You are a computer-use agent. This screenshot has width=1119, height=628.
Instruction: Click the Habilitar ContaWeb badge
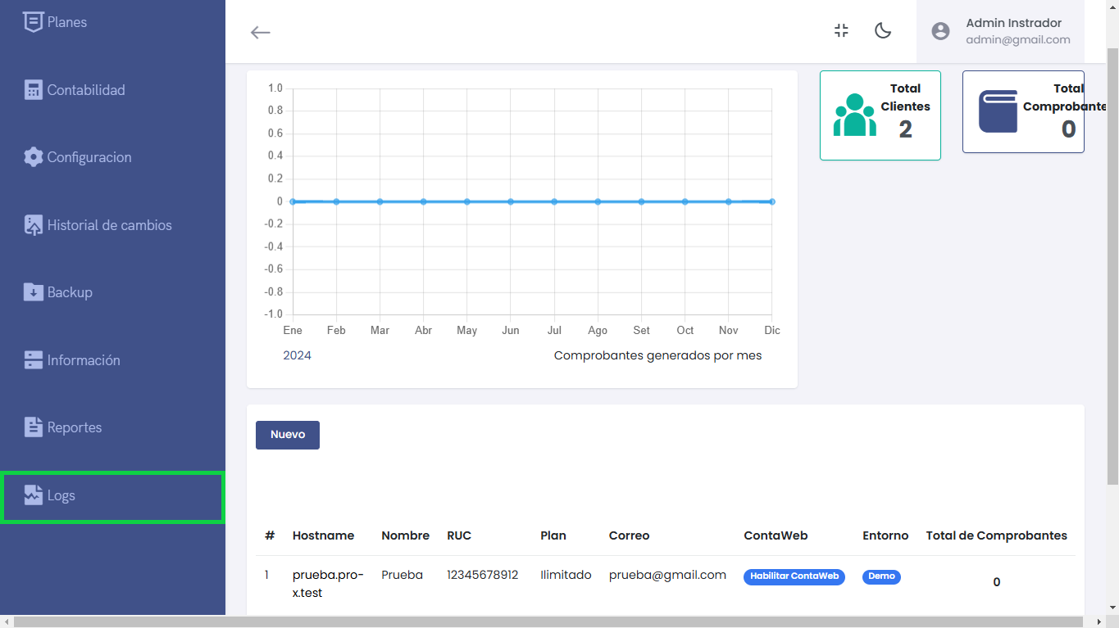[794, 576]
